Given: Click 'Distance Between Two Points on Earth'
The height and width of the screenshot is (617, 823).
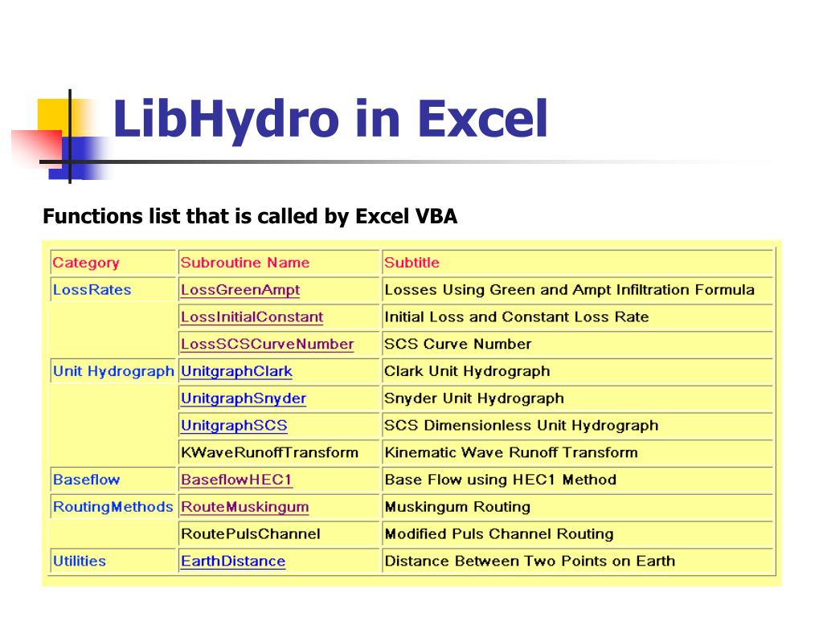Looking at the screenshot, I should (x=530, y=562).
